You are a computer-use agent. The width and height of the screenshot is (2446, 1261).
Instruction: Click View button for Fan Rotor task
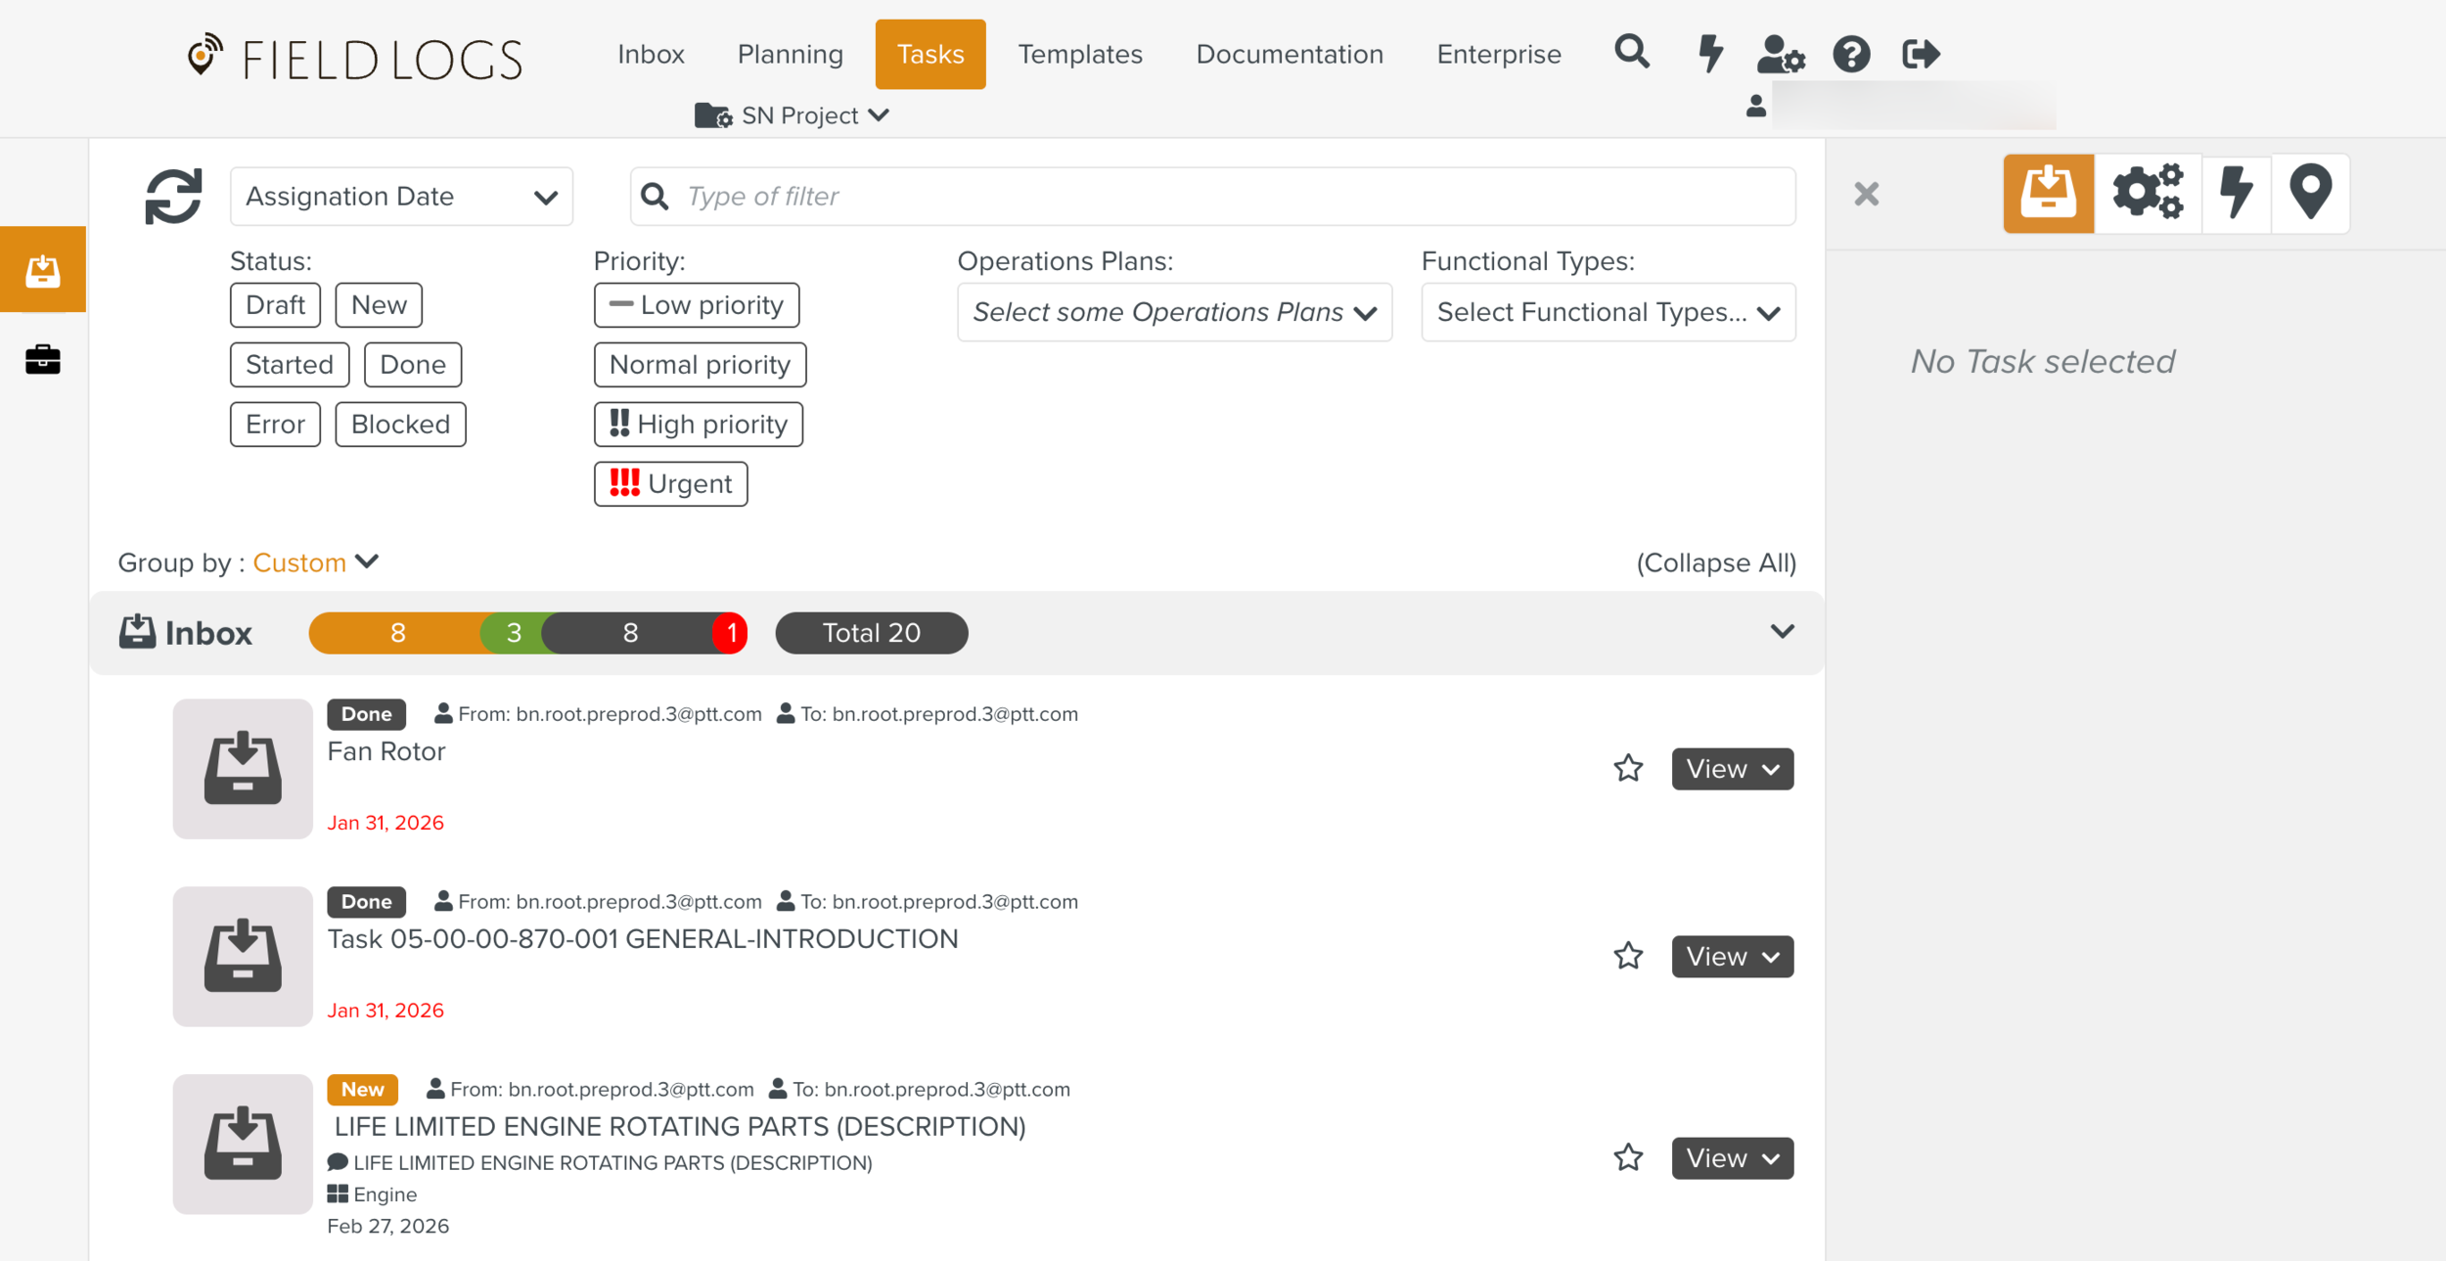tap(1732, 769)
